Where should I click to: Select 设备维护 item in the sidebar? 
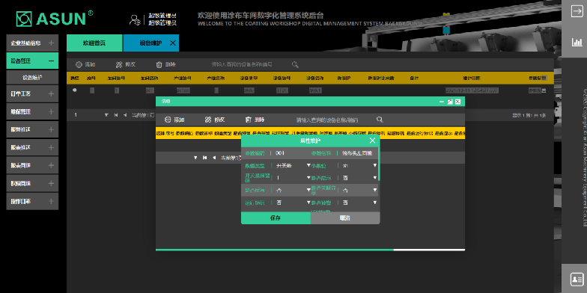(x=32, y=78)
